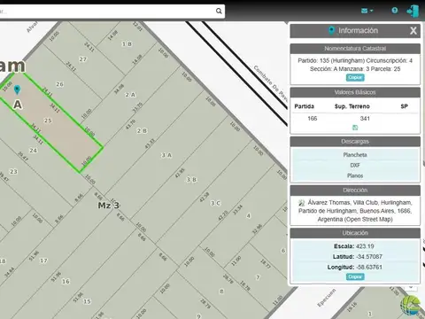Select parcel 7 on the map

(x=258, y=277)
